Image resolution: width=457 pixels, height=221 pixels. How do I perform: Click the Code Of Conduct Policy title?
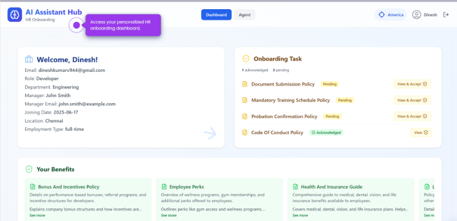[x=277, y=132]
